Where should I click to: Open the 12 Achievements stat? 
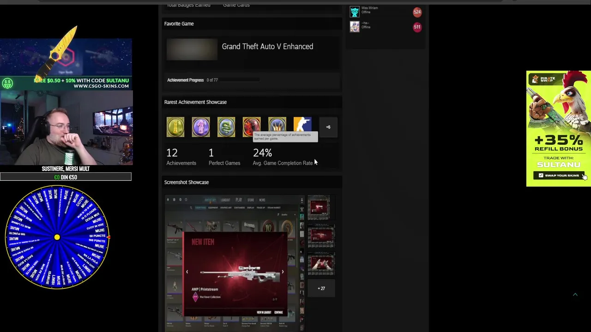point(181,157)
